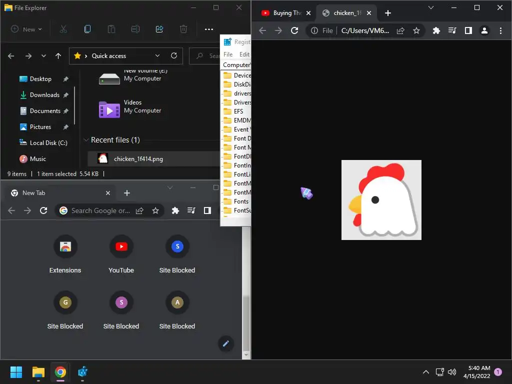The image size is (512, 384).
Task: Toggle the side panel in right Chrome window
Action: pyautogui.click(x=468, y=30)
